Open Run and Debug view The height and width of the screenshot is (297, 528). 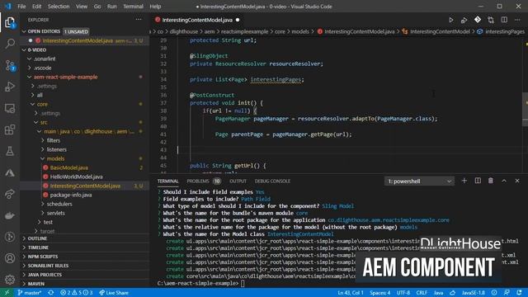pyautogui.click(x=10, y=87)
